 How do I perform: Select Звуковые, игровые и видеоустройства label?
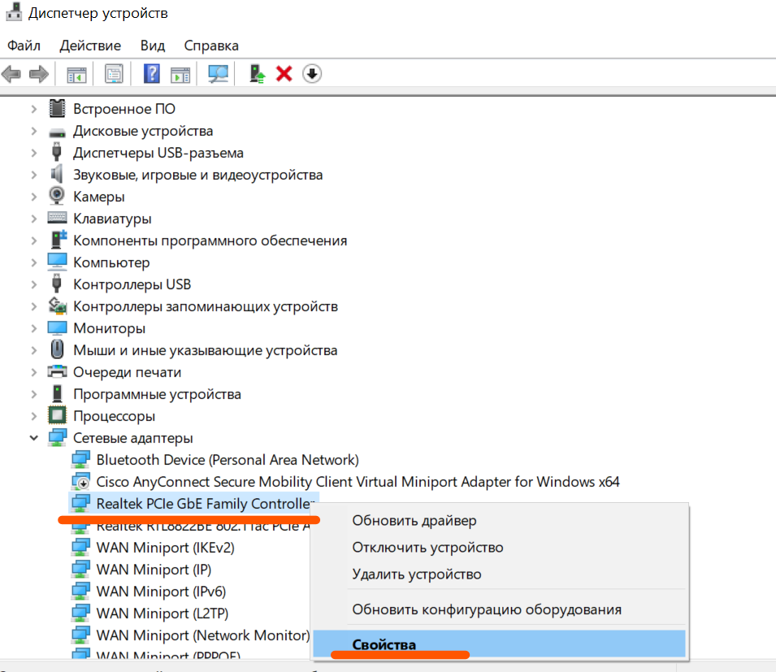(198, 175)
